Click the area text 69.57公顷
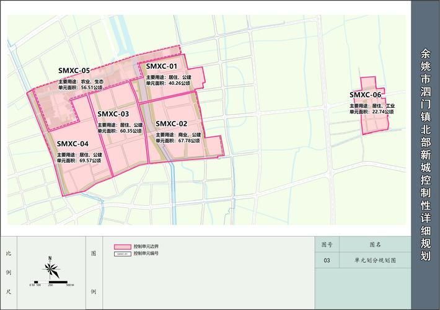 (90, 161)
